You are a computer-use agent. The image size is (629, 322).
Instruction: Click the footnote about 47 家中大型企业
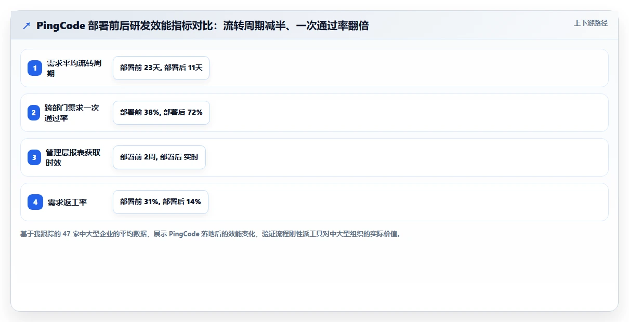pos(210,234)
